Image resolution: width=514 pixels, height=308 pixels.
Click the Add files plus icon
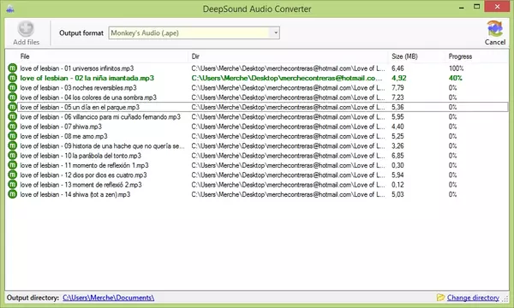[x=26, y=29]
